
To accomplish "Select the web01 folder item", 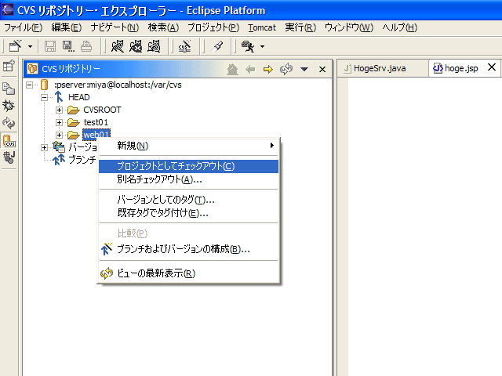I will (x=96, y=135).
